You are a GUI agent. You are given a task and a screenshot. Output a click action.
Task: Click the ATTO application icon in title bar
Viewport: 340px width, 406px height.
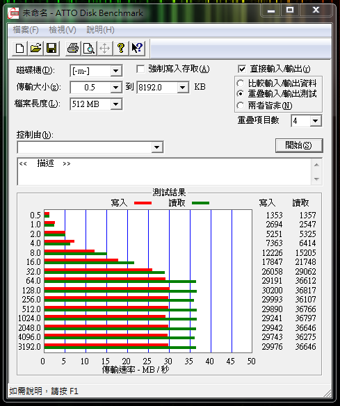[x=13, y=13]
